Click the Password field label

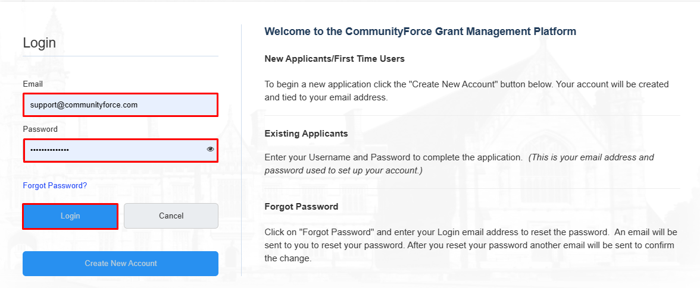(40, 129)
